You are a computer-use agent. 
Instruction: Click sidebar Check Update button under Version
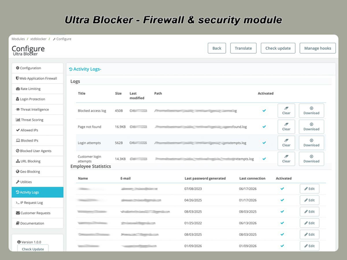pos(33,248)
